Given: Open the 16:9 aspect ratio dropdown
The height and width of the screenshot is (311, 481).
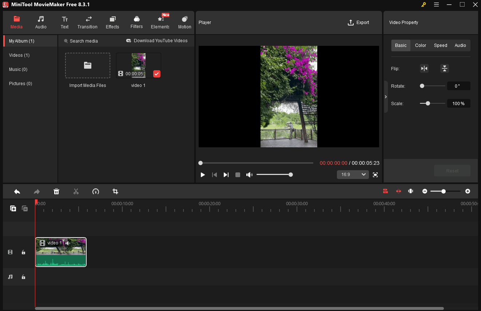Looking at the screenshot, I should 353,174.
